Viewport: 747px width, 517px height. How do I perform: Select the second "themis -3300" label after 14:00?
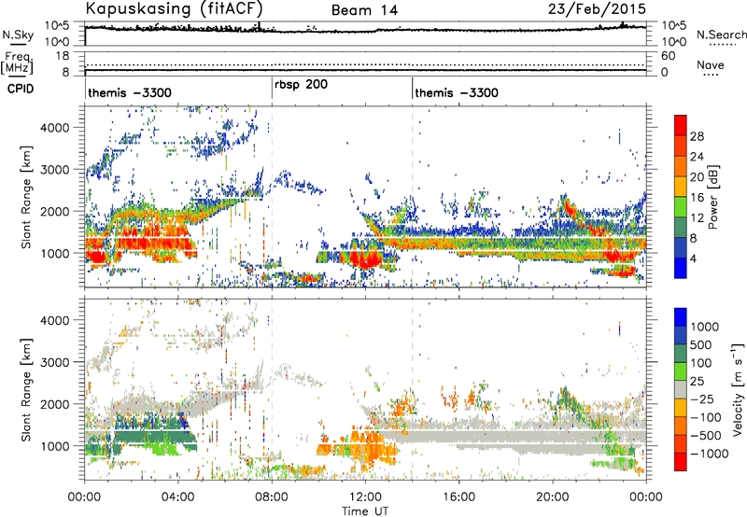(x=457, y=92)
